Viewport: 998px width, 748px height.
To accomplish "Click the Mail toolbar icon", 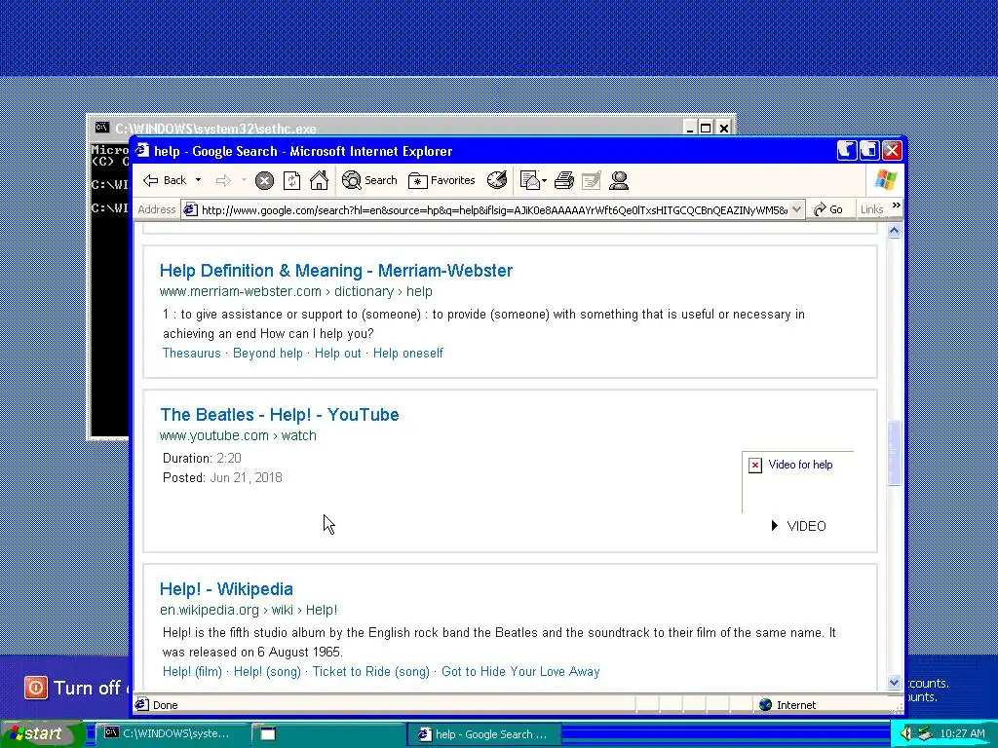I will pyautogui.click(x=529, y=180).
